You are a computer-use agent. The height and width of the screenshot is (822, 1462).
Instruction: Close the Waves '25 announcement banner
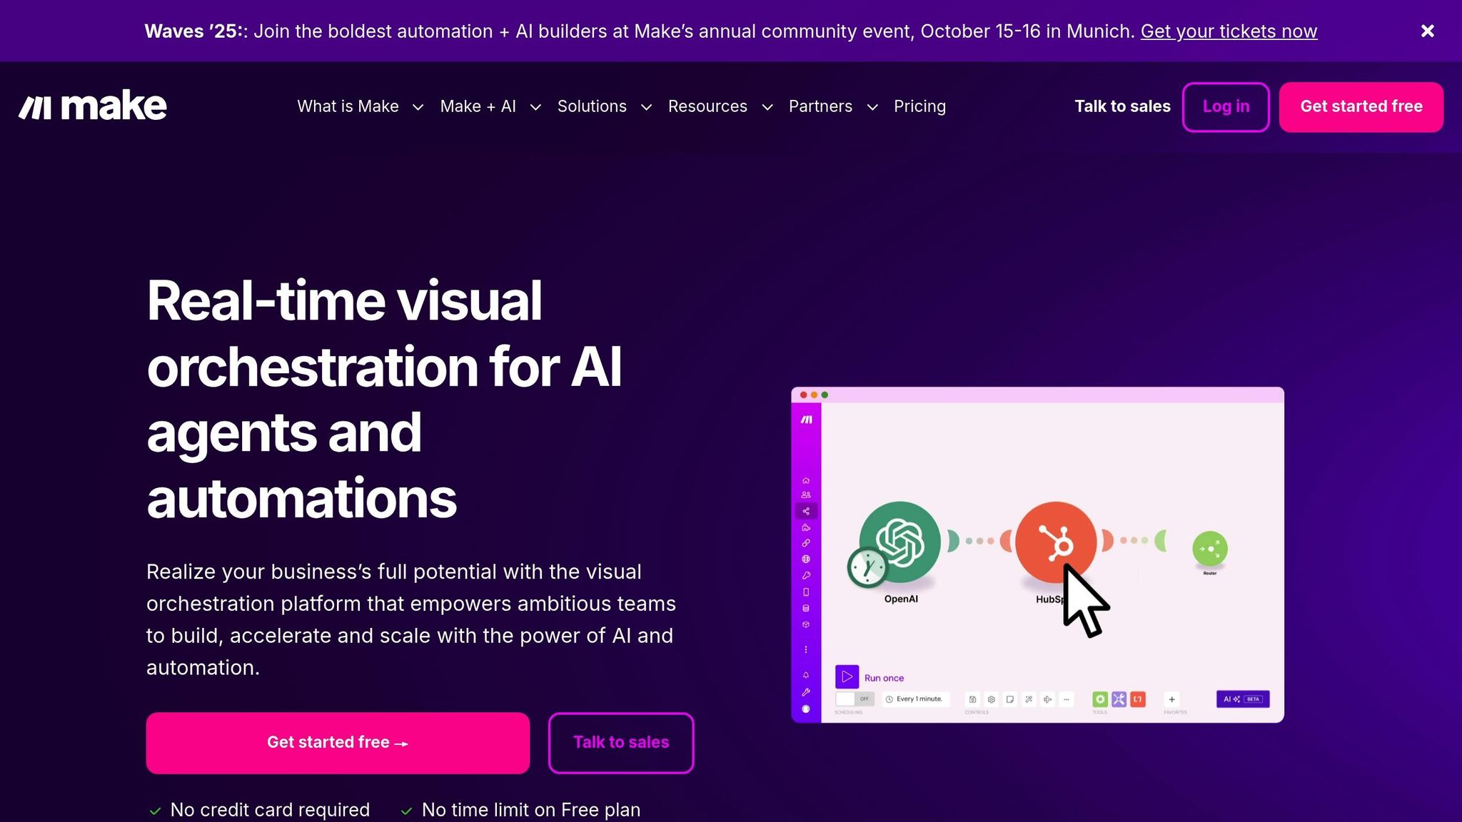click(x=1427, y=31)
